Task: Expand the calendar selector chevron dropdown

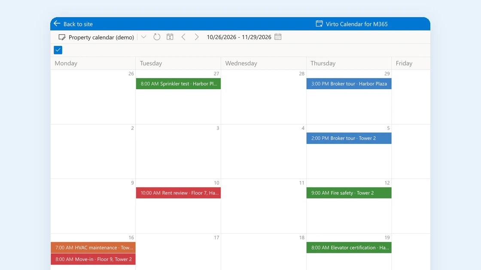Action: [143, 37]
